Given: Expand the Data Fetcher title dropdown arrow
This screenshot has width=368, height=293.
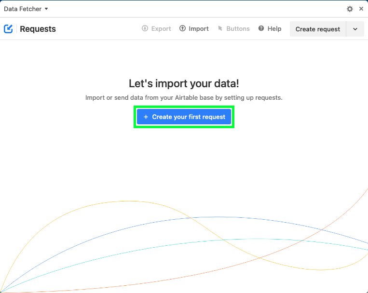Looking at the screenshot, I should click(x=46, y=9).
